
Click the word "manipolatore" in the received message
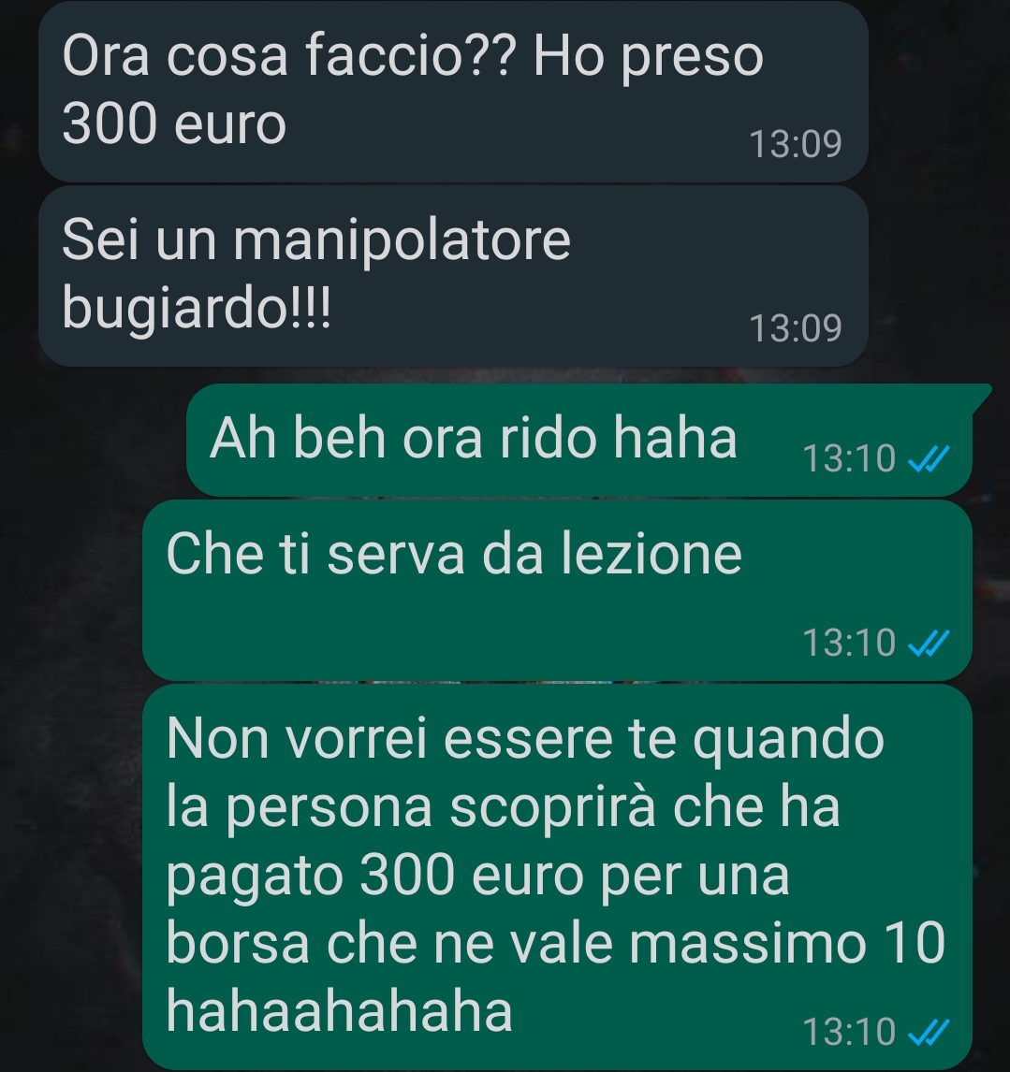[x=402, y=240]
